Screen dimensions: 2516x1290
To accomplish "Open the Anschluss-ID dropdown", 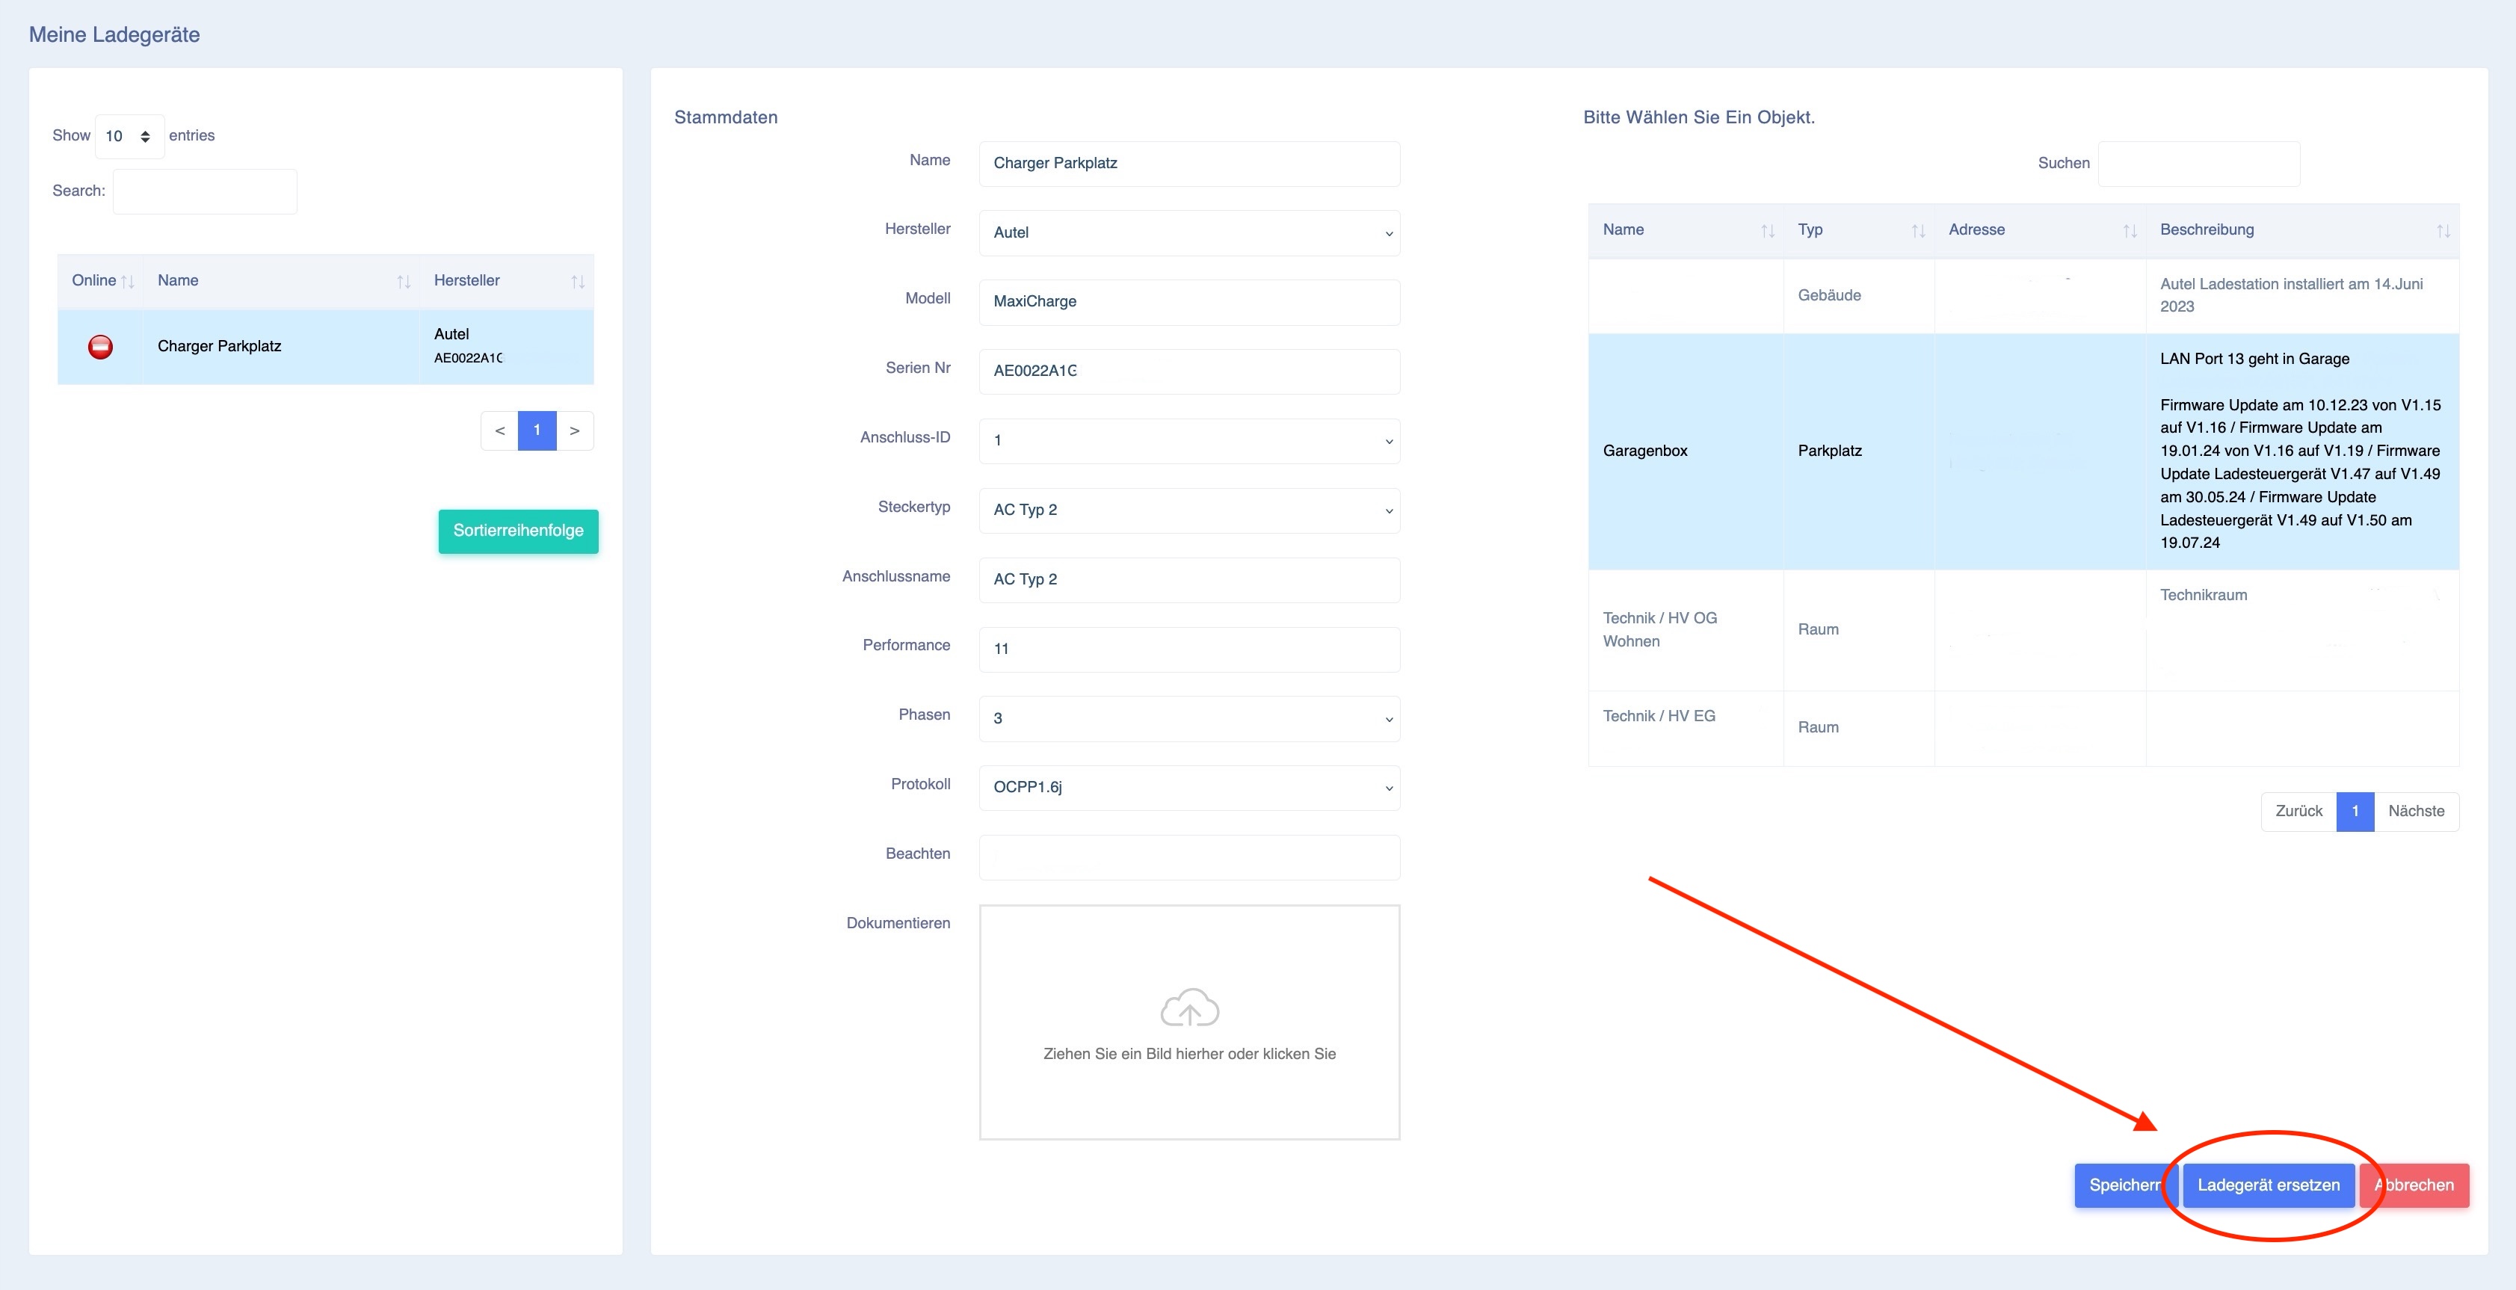I will [1188, 440].
